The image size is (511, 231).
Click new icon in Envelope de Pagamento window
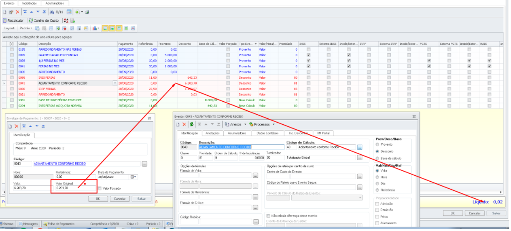tap(11, 126)
